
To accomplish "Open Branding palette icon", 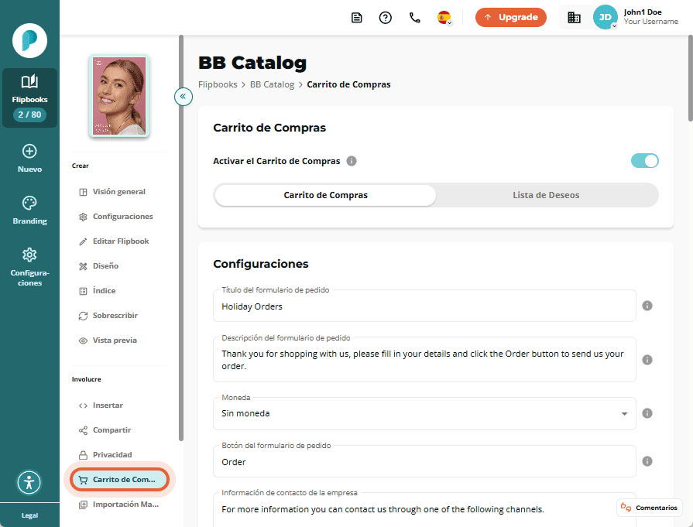I will [x=29, y=204].
